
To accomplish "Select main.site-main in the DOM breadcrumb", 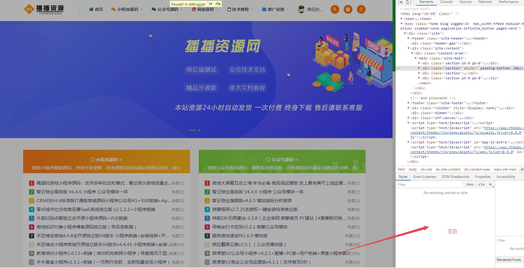I will (505, 169).
